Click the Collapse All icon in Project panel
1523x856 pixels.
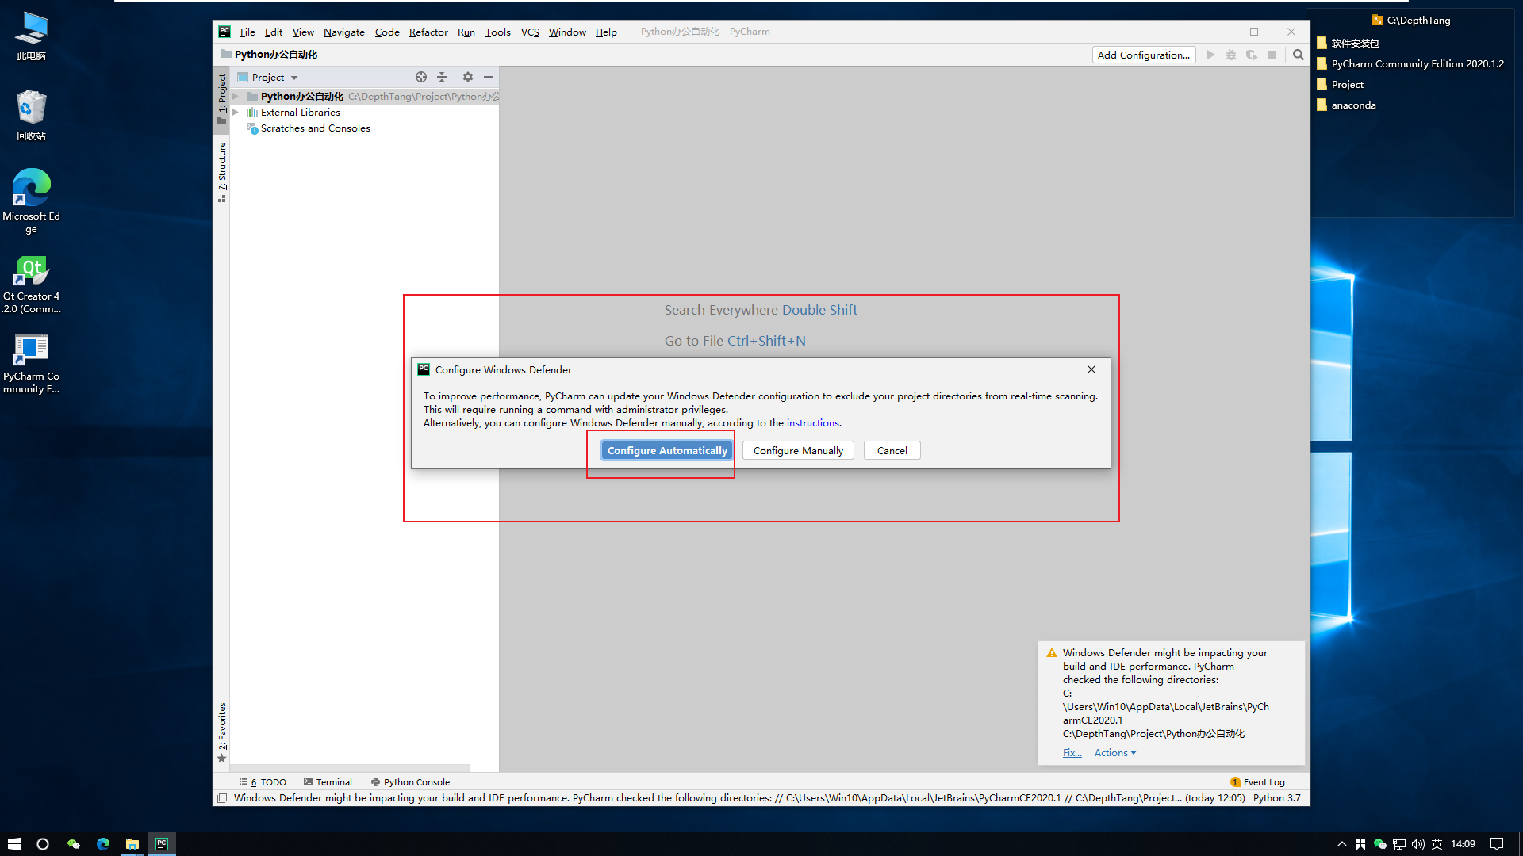pos(442,77)
